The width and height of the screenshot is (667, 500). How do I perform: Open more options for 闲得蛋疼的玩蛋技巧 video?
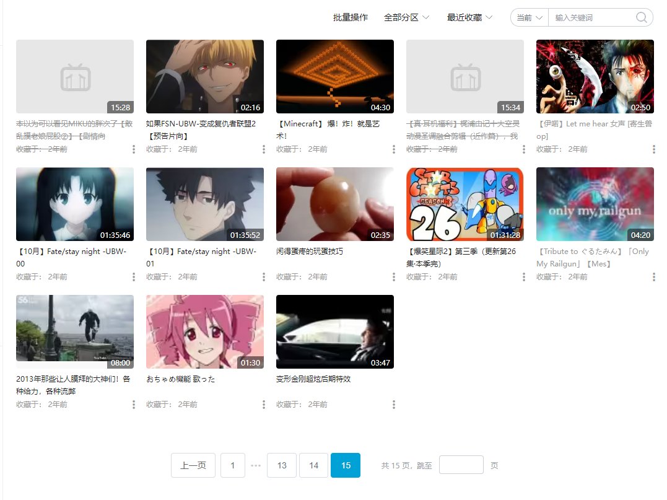[394, 276]
